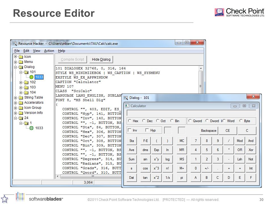Click the pi button in Calculator
Image resolution: width=272 pixels, height=204 pixels.
(x=182, y=178)
